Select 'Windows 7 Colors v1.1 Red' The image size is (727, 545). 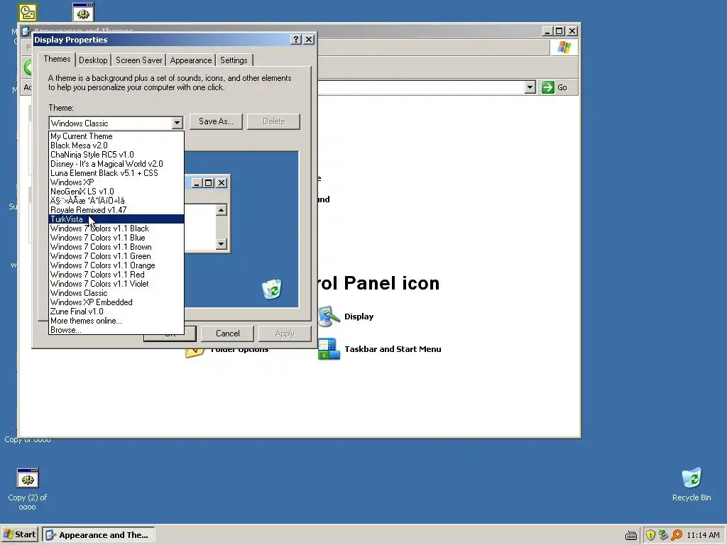(x=116, y=275)
